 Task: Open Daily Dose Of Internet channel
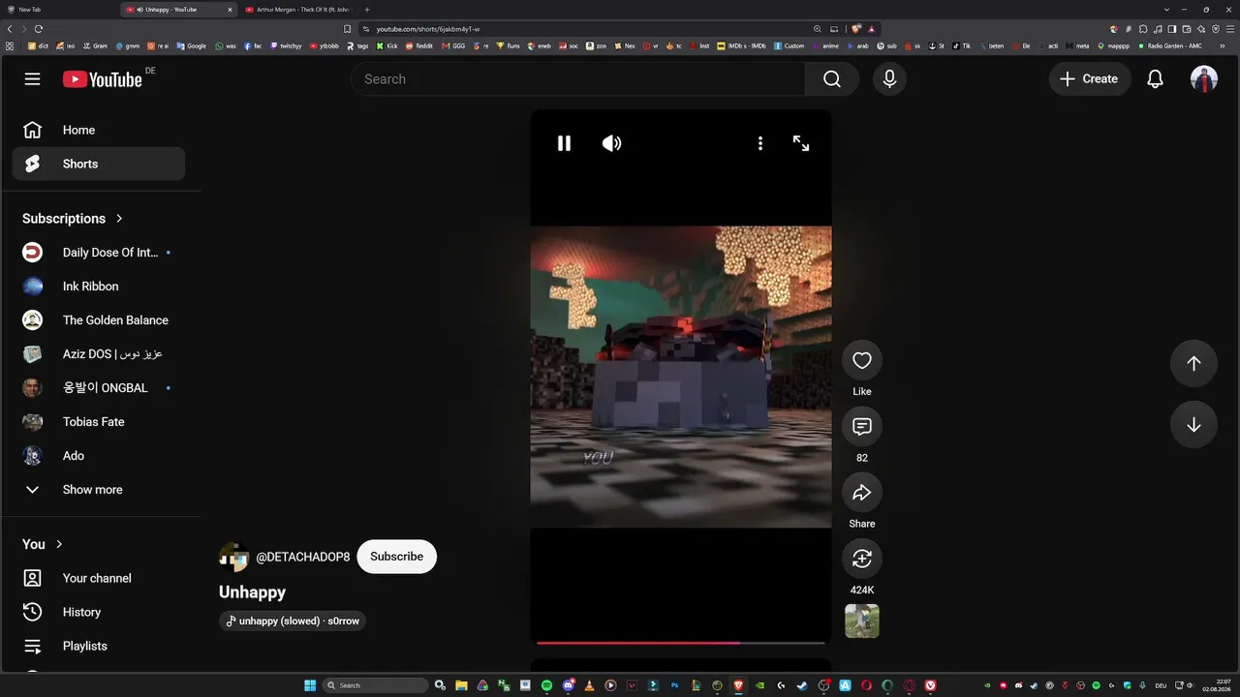[98, 253]
